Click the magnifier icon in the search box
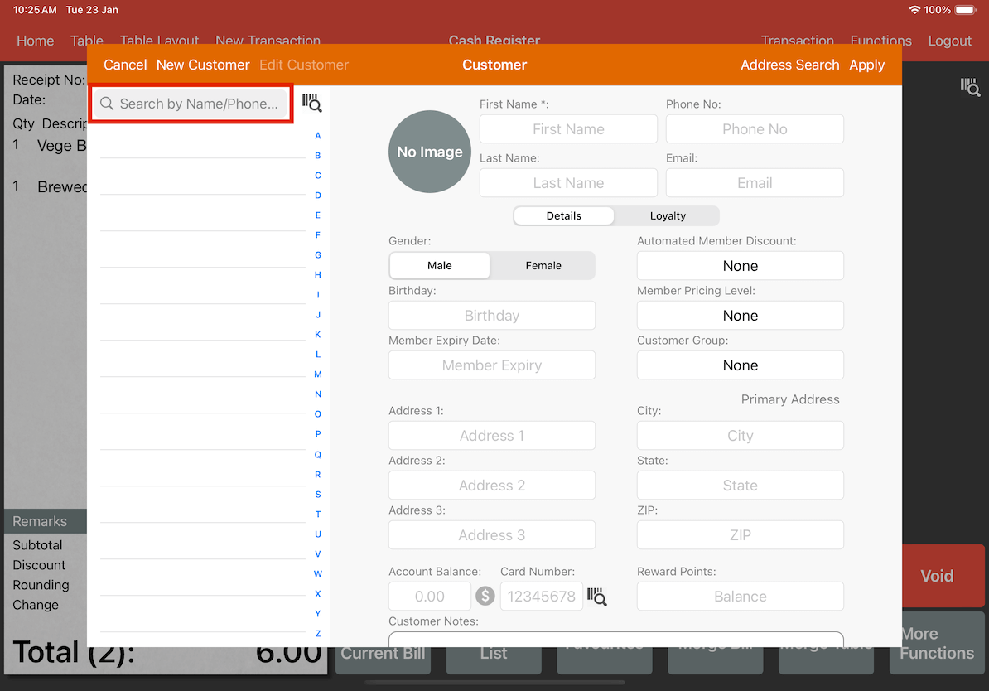 click(107, 103)
